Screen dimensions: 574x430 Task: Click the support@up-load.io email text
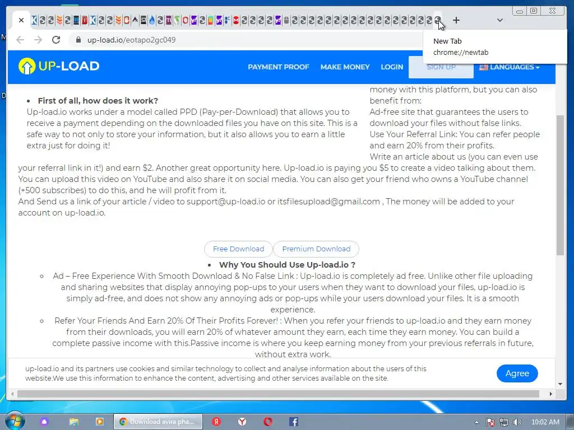[x=226, y=202]
